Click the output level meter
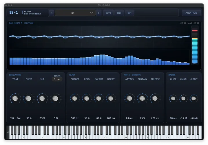Viewport: 208px width, 145px height. 195,45
